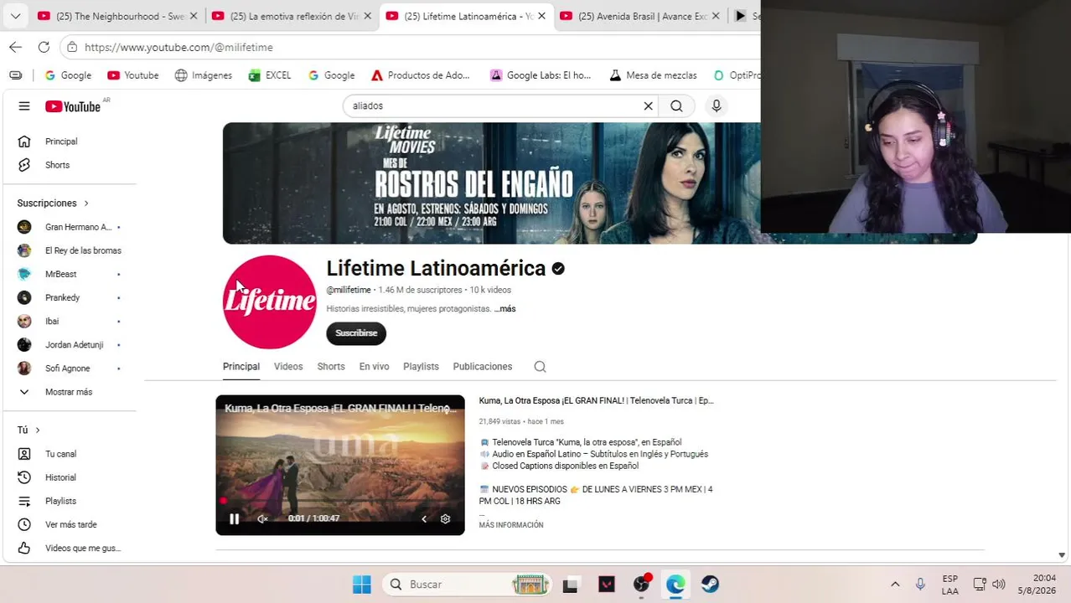Open Ibai subscription channel

coord(70,321)
